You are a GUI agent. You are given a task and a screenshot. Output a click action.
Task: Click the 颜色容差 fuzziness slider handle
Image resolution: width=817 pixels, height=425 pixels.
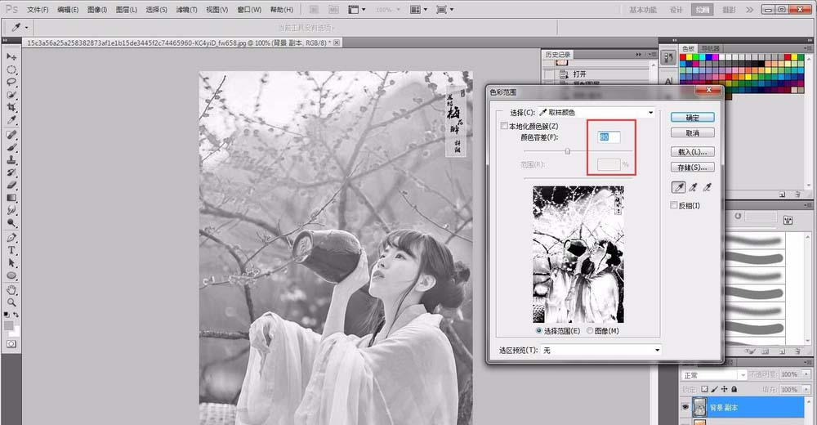tap(568, 150)
